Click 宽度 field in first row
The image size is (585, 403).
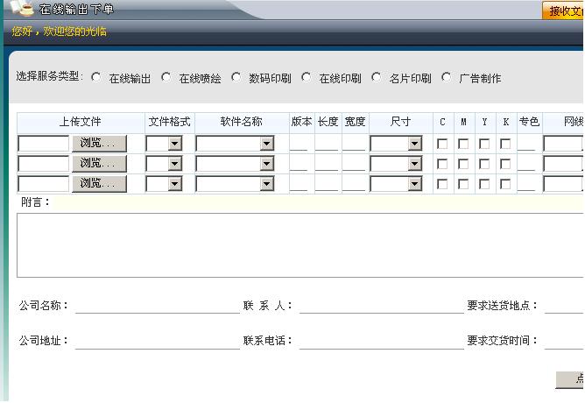click(354, 144)
